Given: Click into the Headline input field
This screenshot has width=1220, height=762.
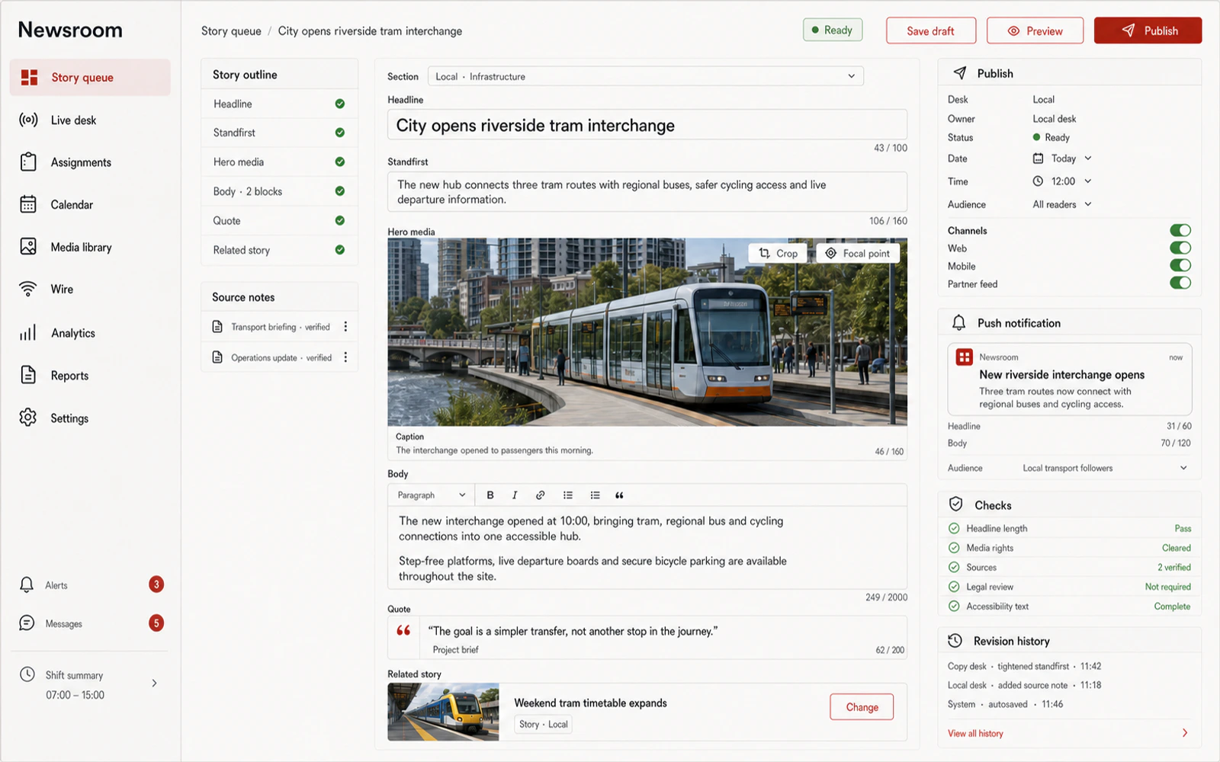Looking at the screenshot, I should [647, 125].
